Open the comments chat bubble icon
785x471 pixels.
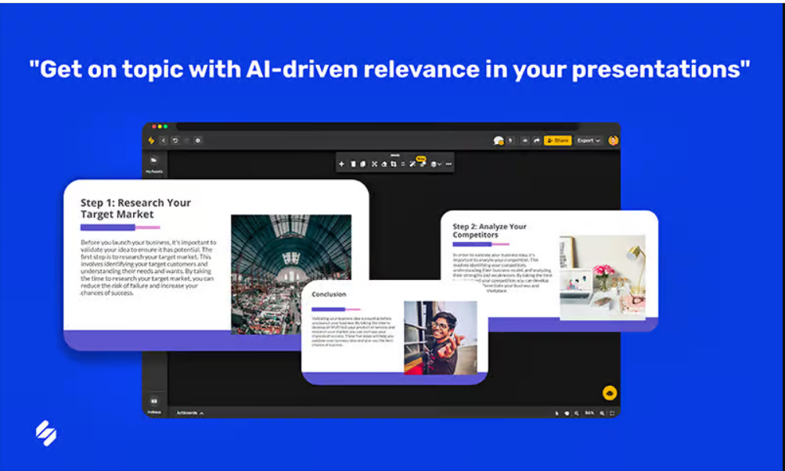point(499,141)
